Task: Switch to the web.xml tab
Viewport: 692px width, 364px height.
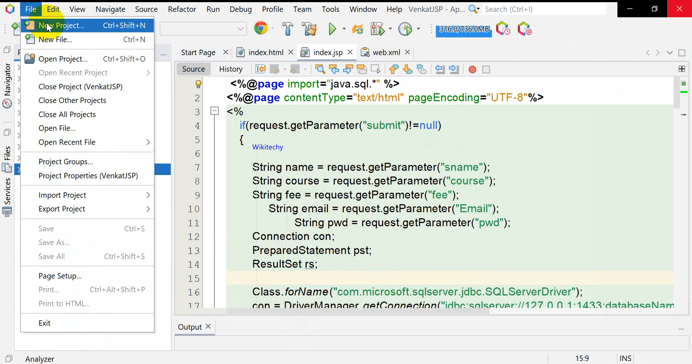Action: 386,52
